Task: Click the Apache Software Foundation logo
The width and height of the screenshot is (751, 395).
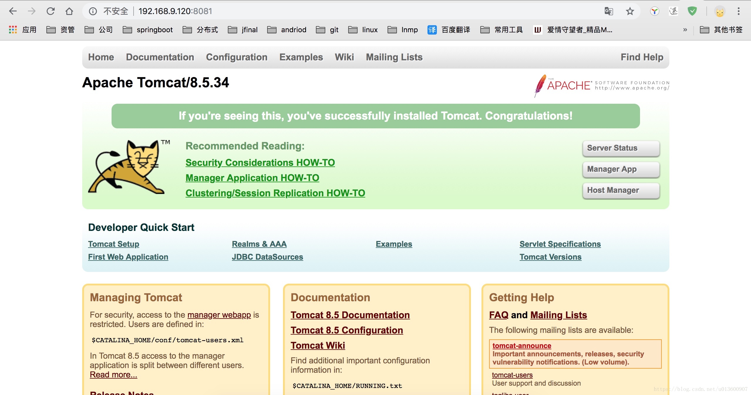Action: [601, 86]
